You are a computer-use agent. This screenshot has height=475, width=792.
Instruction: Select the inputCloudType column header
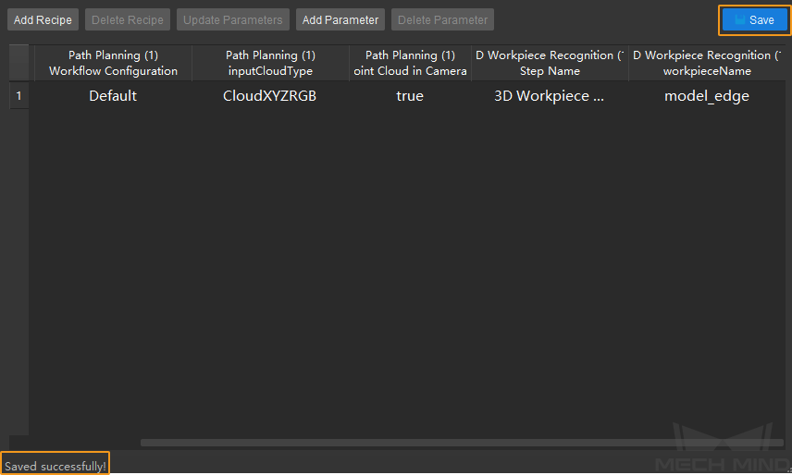coord(270,63)
